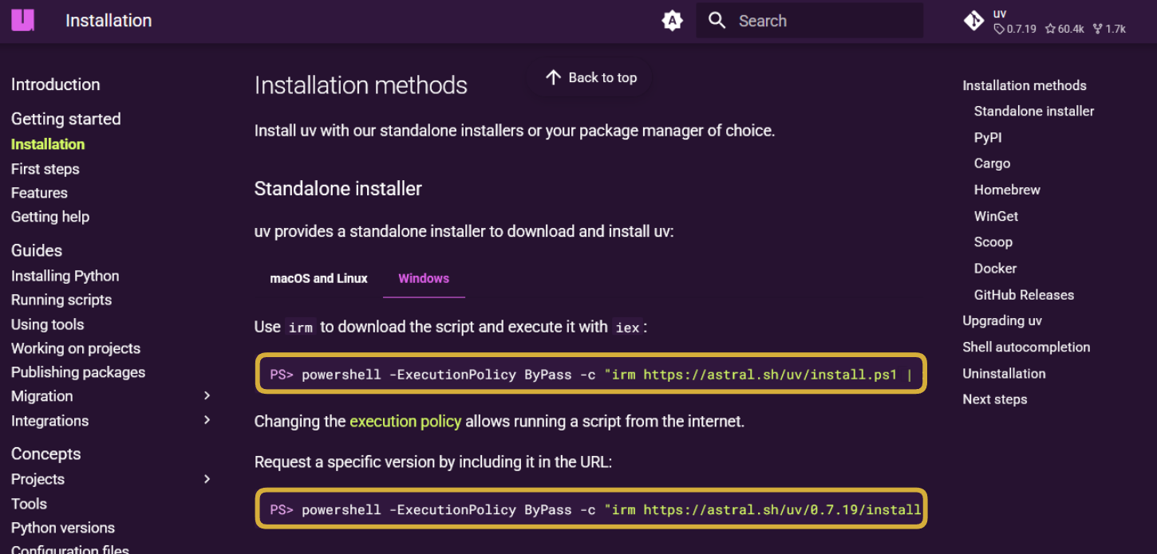Jump to Homebrew section
The image size is (1157, 554).
pyautogui.click(x=1007, y=190)
